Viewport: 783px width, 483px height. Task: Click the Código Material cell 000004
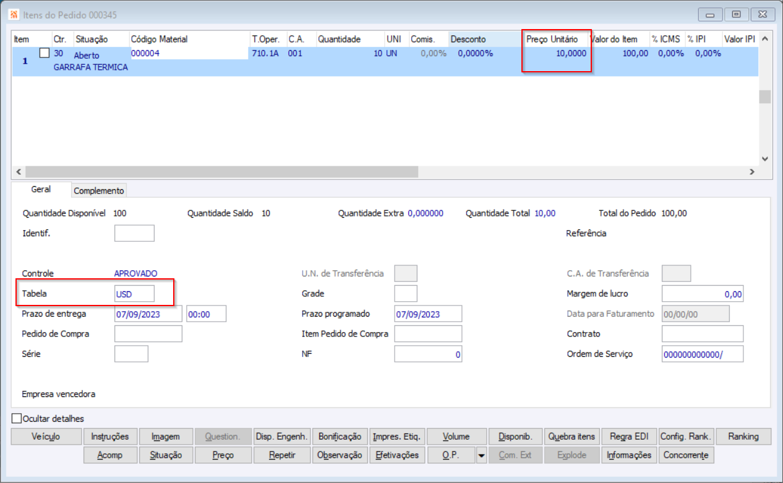189,53
